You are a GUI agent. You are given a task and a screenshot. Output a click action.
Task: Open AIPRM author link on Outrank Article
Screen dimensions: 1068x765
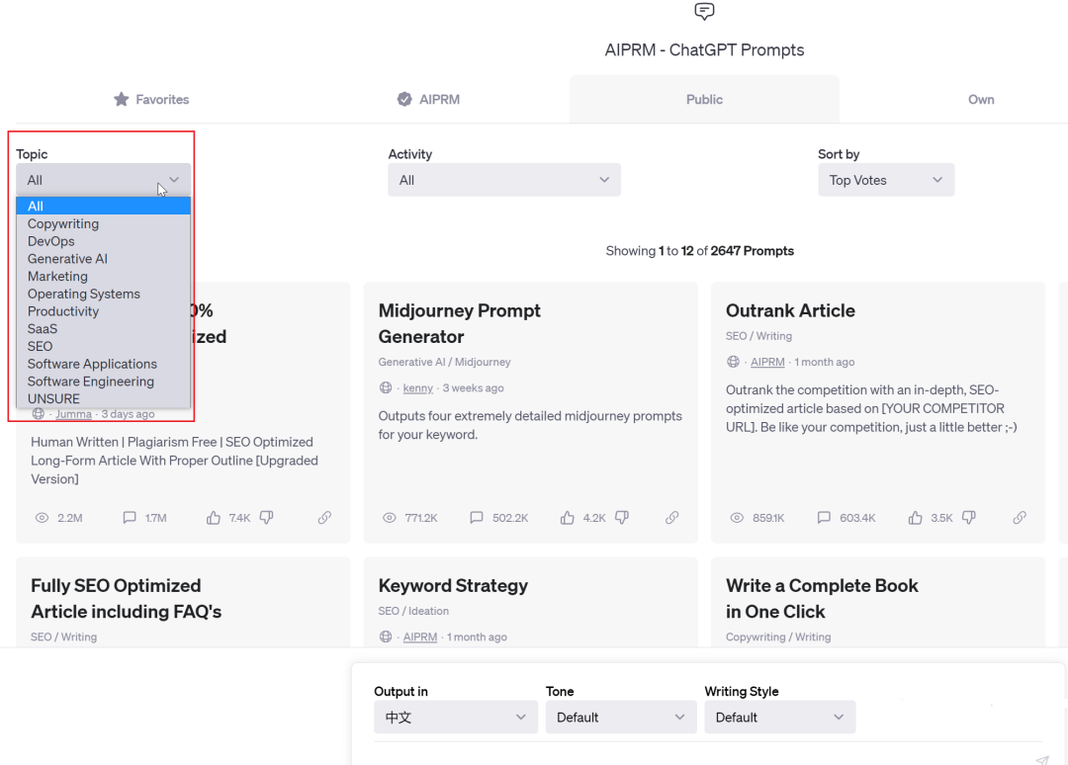[x=767, y=362]
